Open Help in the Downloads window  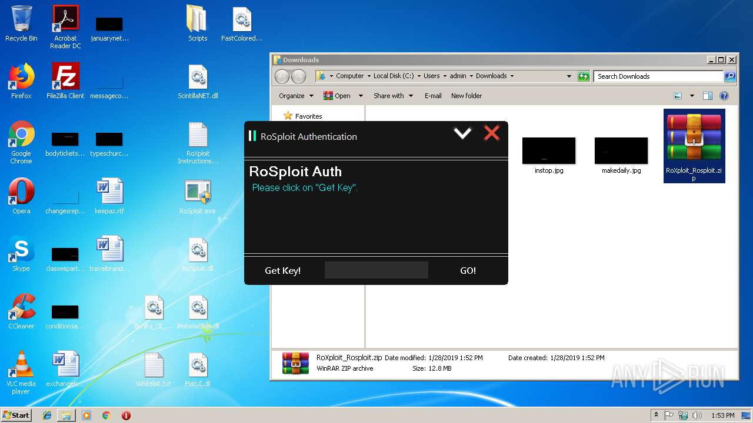724,96
